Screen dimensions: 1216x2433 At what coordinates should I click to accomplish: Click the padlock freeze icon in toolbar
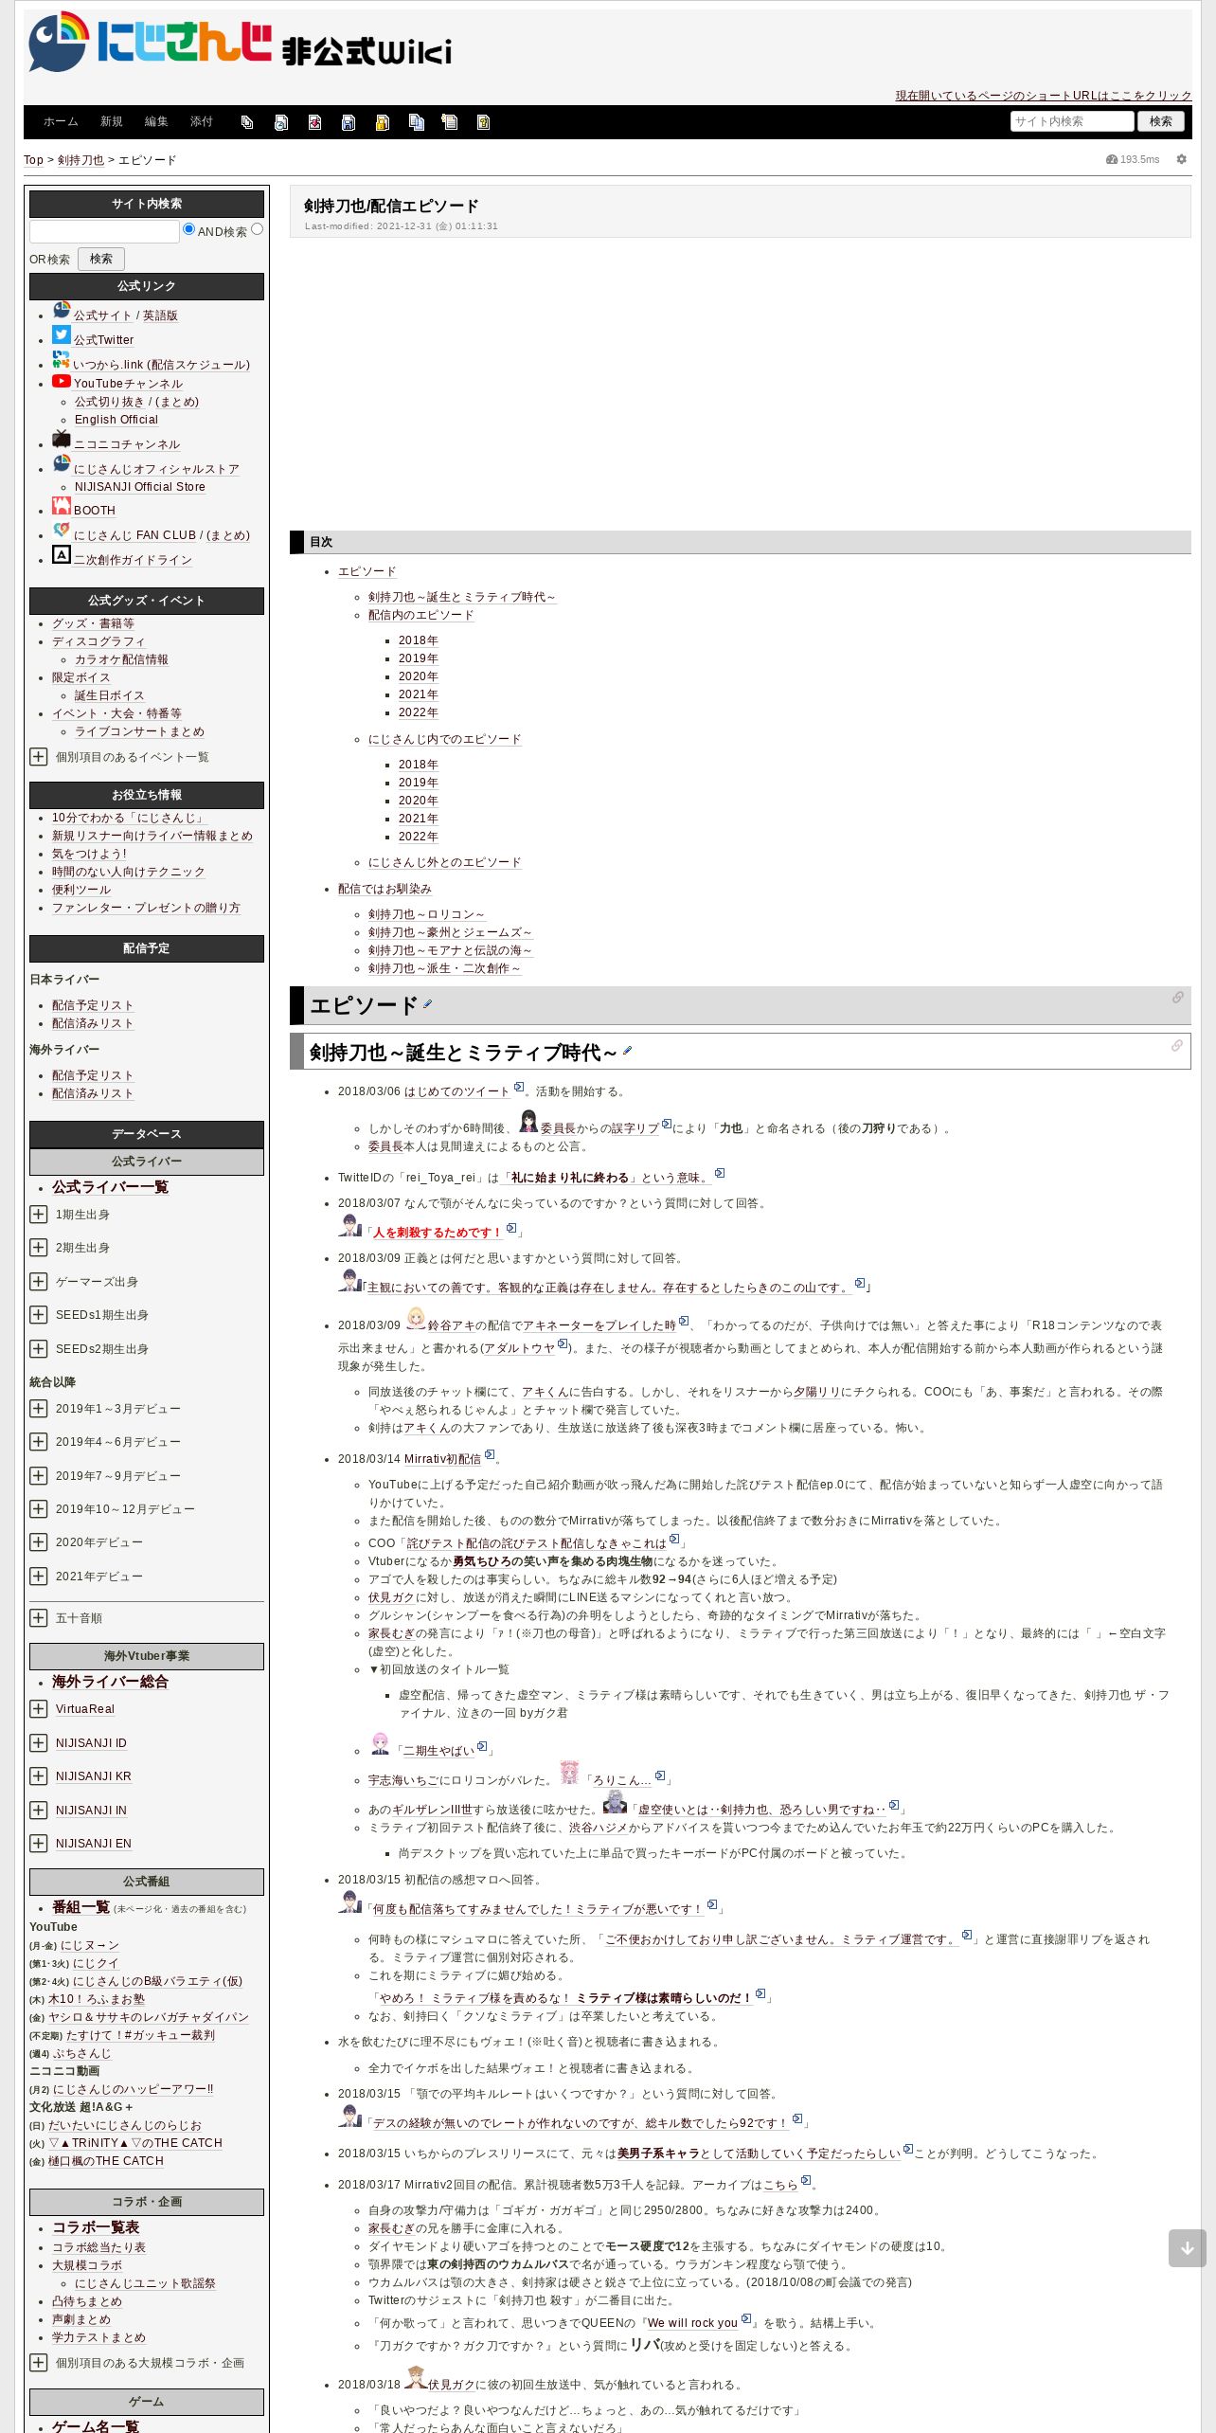point(383,122)
